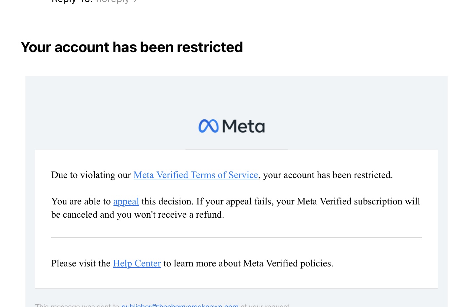This screenshot has width=475, height=307.
Task: Visit the Help Center link
Action: click(137, 263)
